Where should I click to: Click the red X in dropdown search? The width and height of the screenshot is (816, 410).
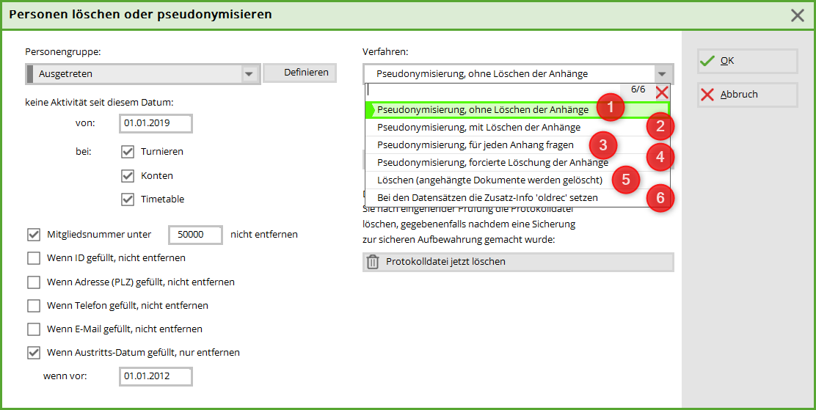(x=661, y=92)
